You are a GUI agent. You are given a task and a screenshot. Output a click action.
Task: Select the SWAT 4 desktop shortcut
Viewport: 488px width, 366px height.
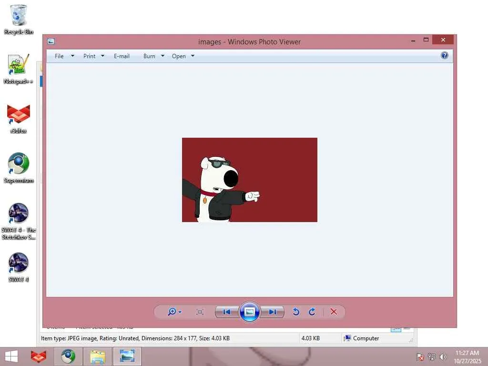[19, 267]
